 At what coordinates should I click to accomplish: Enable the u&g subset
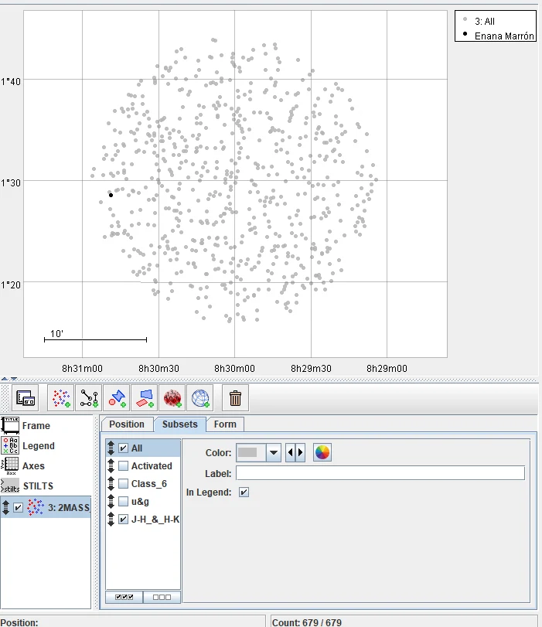pyautogui.click(x=124, y=502)
